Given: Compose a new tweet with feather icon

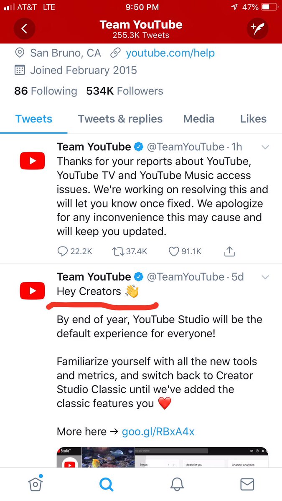Looking at the screenshot, I should click(x=257, y=29).
